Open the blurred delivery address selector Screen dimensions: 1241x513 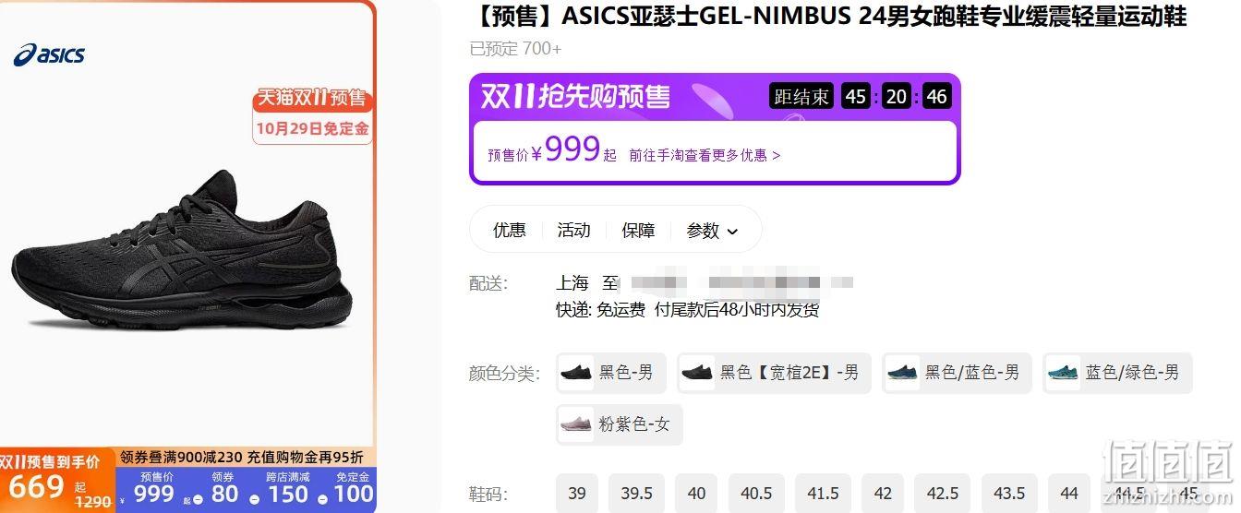tap(741, 282)
